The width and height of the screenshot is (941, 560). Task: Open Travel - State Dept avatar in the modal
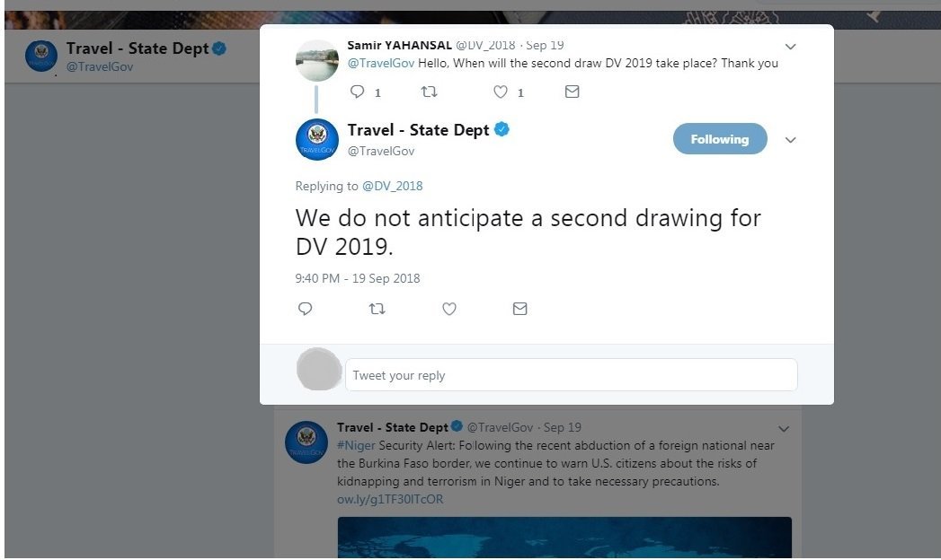coord(316,140)
